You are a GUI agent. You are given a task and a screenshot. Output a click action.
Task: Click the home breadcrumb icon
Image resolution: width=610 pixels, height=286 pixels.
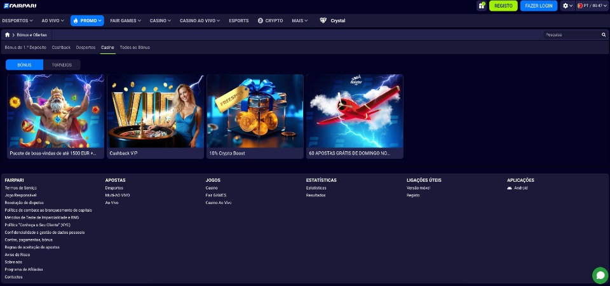pyautogui.click(x=8, y=35)
